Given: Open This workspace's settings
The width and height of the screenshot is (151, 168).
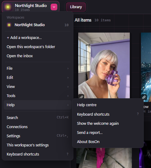Looking at the screenshot, I should tap(38, 145).
